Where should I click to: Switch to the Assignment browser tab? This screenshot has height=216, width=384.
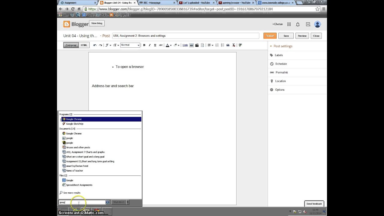tap(78, 3)
